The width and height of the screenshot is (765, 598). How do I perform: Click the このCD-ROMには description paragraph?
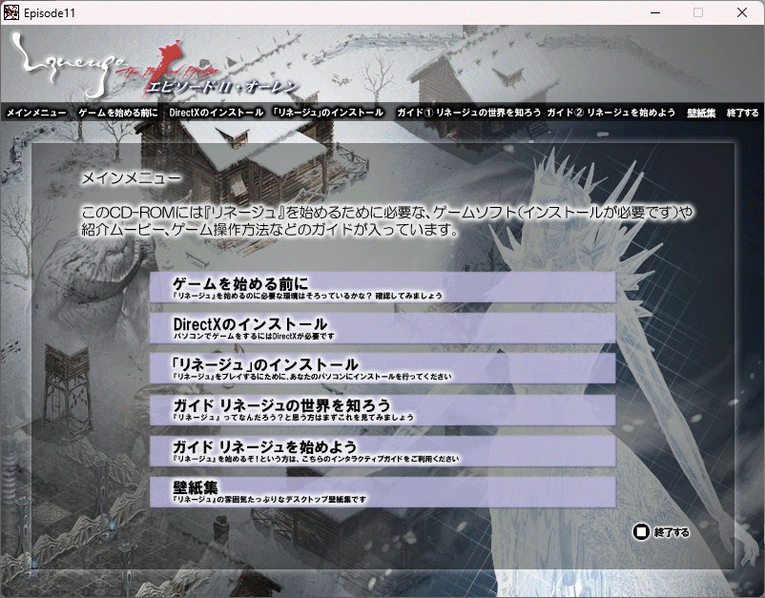click(387, 220)
